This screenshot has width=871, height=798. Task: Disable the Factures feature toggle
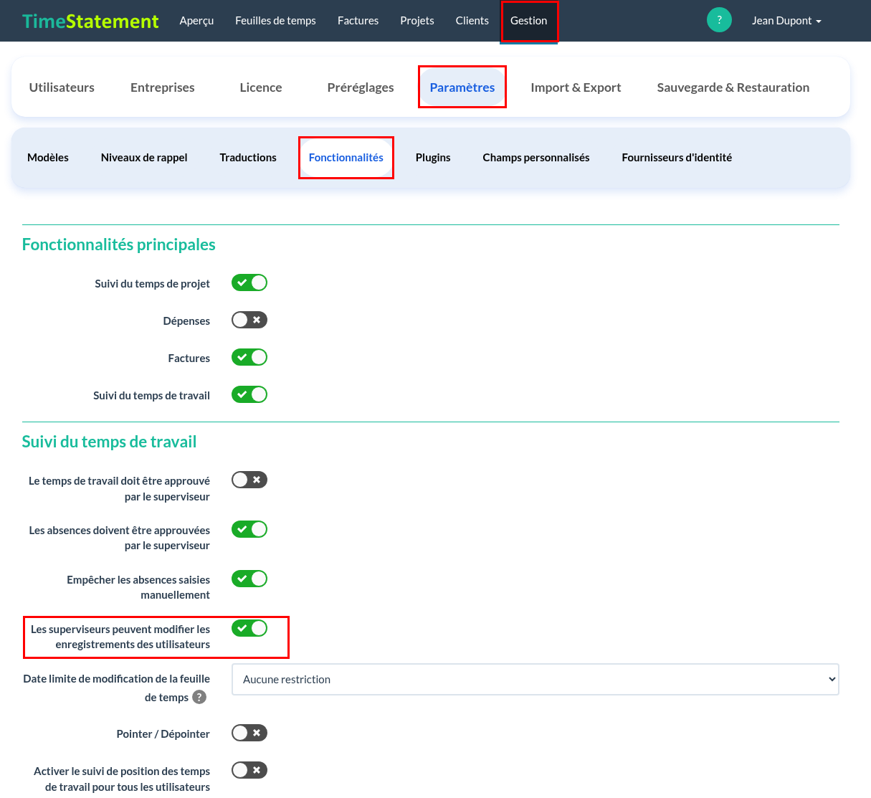(249, 357)
